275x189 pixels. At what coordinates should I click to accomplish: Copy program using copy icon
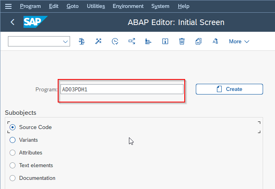coord(199,41)
